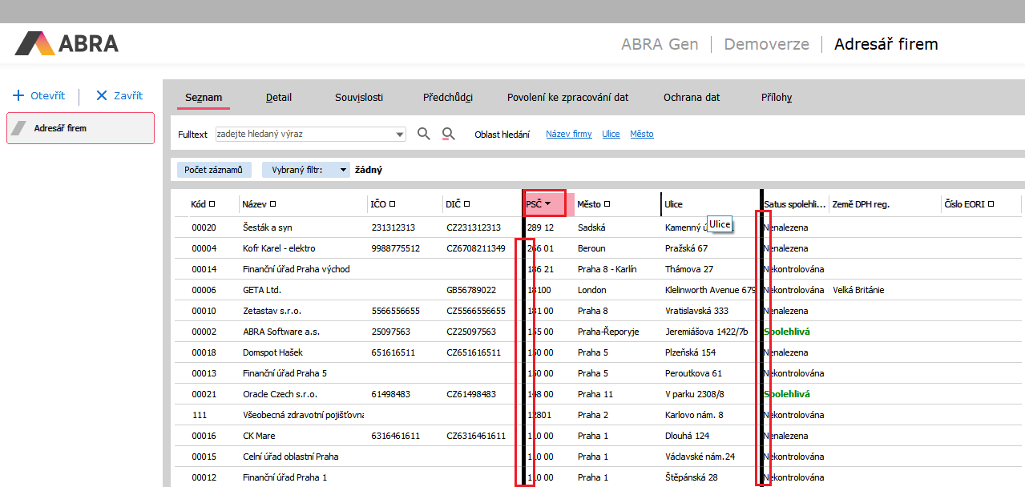The image size is (1025, 487).
Task: Click the Název firmy search area link
Action: pos(568,134)
